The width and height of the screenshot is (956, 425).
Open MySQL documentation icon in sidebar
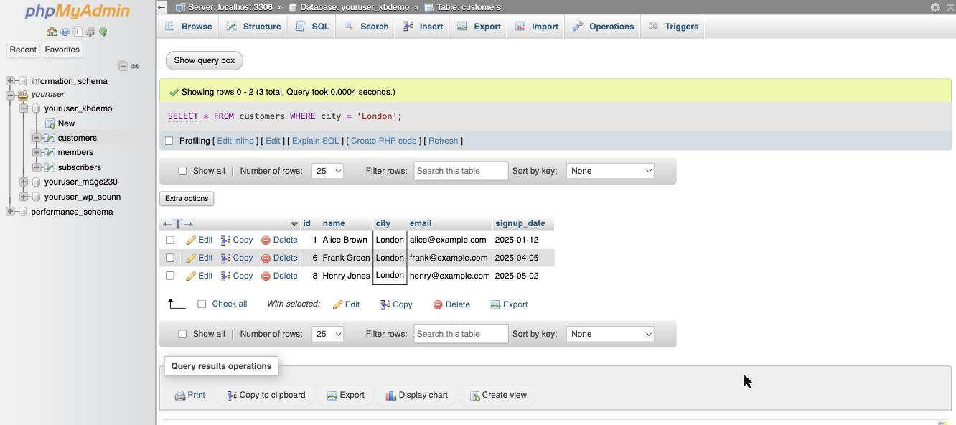[78, 32]
